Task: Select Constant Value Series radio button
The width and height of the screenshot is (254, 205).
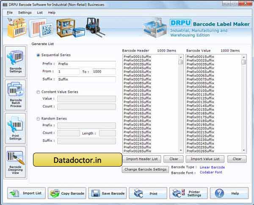Action: [x=38, y=92]
